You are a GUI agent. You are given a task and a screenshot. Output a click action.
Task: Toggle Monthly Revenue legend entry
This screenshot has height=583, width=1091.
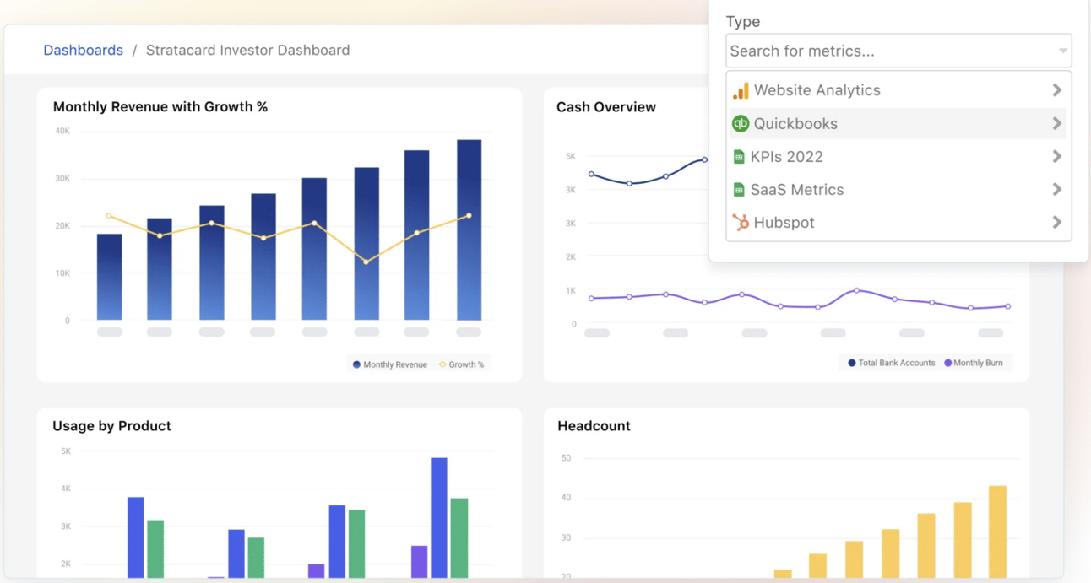389,364
